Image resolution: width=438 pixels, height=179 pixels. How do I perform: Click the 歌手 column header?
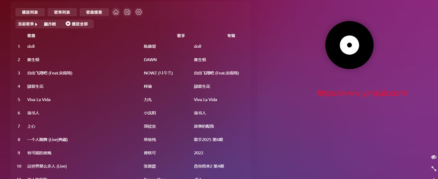[x=181, y=36]
